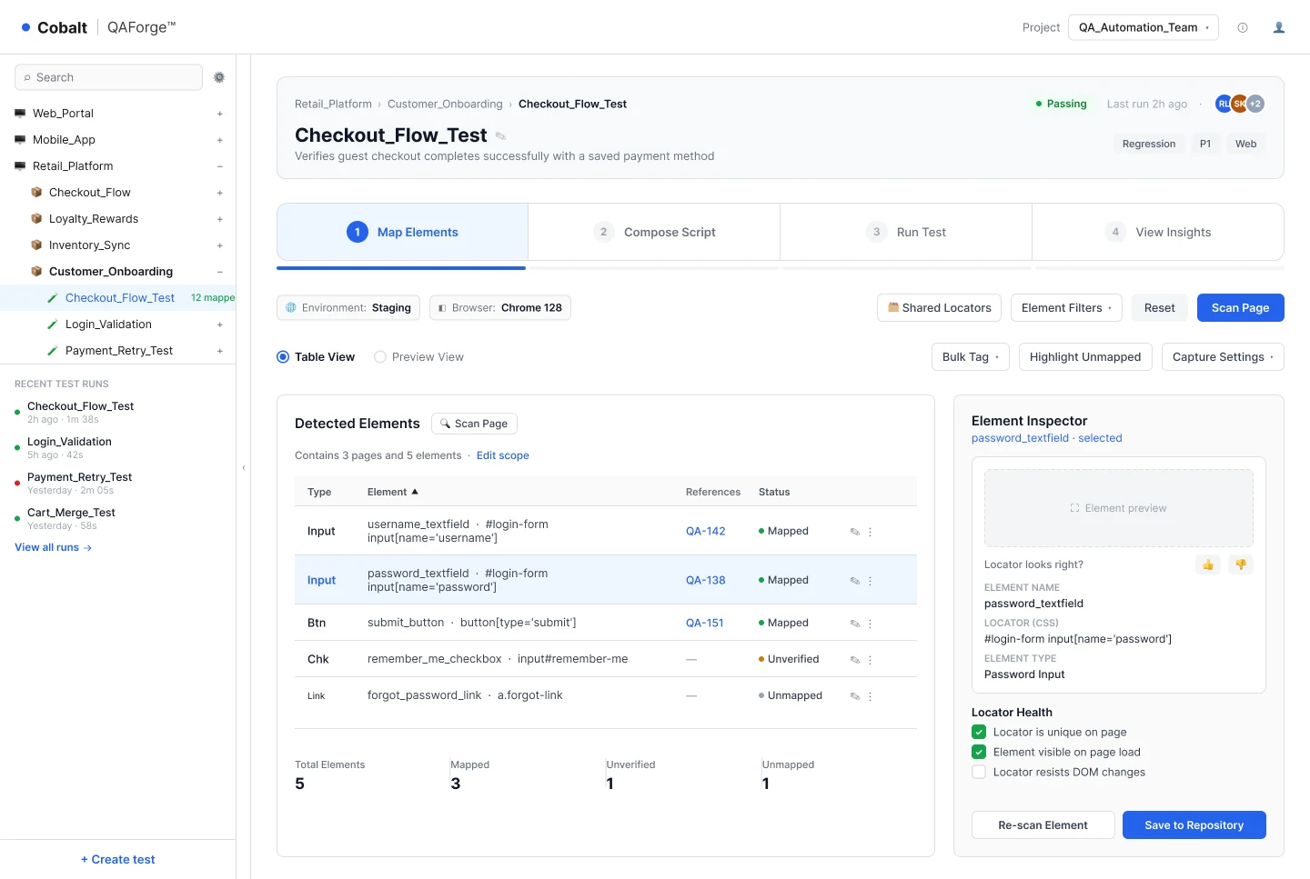
Task: Open the View all runs link
Action: [x=53, y=547]
